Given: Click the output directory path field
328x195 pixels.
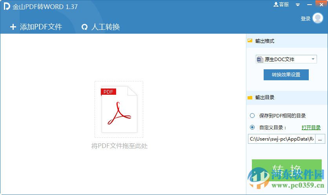Looking at the screenshot, I should coord(282,139).
